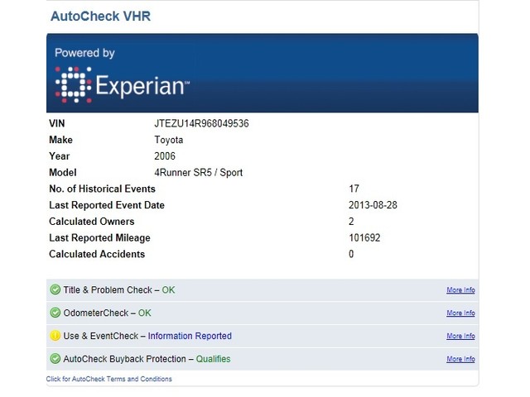Click the Calculated Accidents value 0

point(351,254)
